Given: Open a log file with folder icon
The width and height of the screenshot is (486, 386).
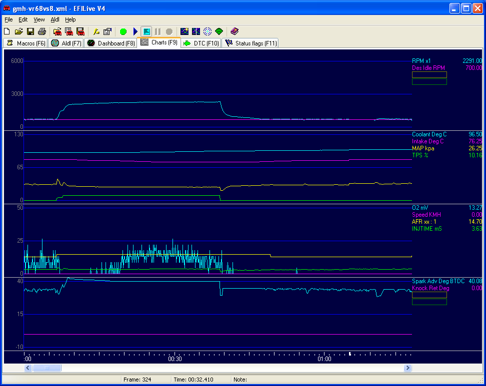Looking at the screenshot, I should coord(19,31).
